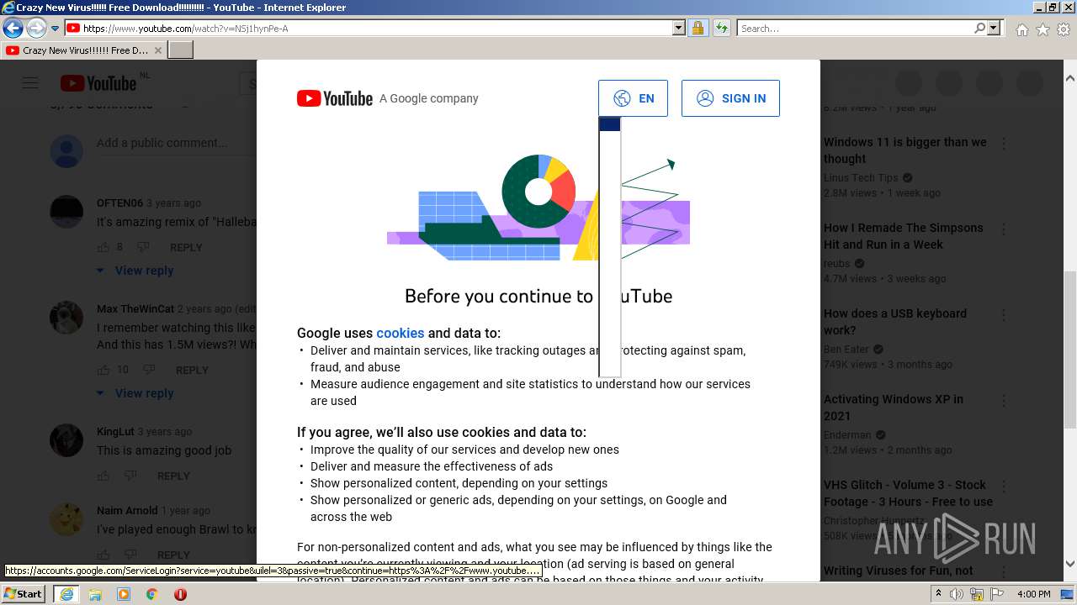Click the volume speaker tray icon
This screenshot has width=1077, height=605.
click(x=957, y=594)
